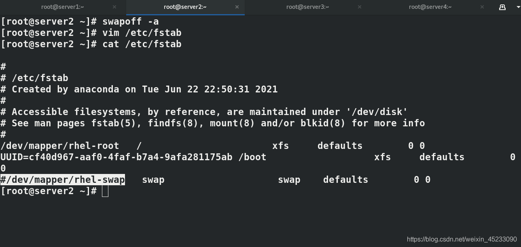Click the UUID=cf40d967 /boot entry line
Image resolution: width=521 pixels, height=247 pixels.
258,157
